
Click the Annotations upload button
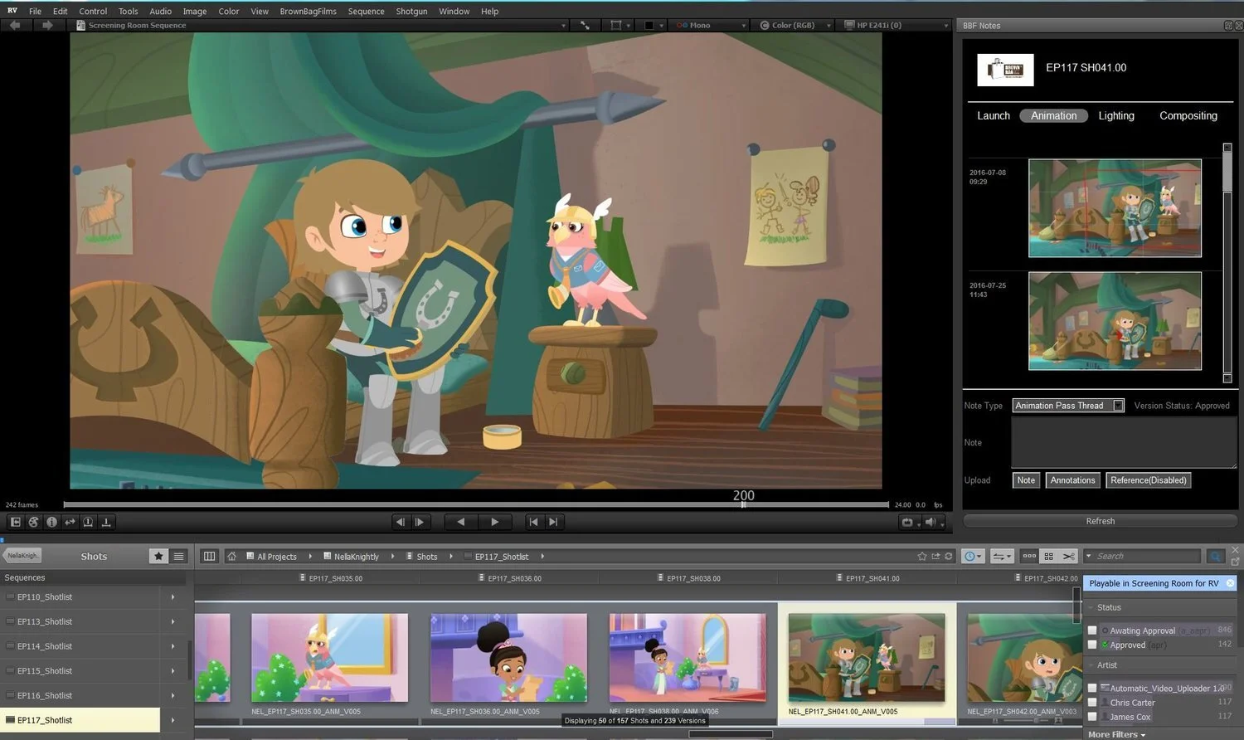tap(1072, 480)
